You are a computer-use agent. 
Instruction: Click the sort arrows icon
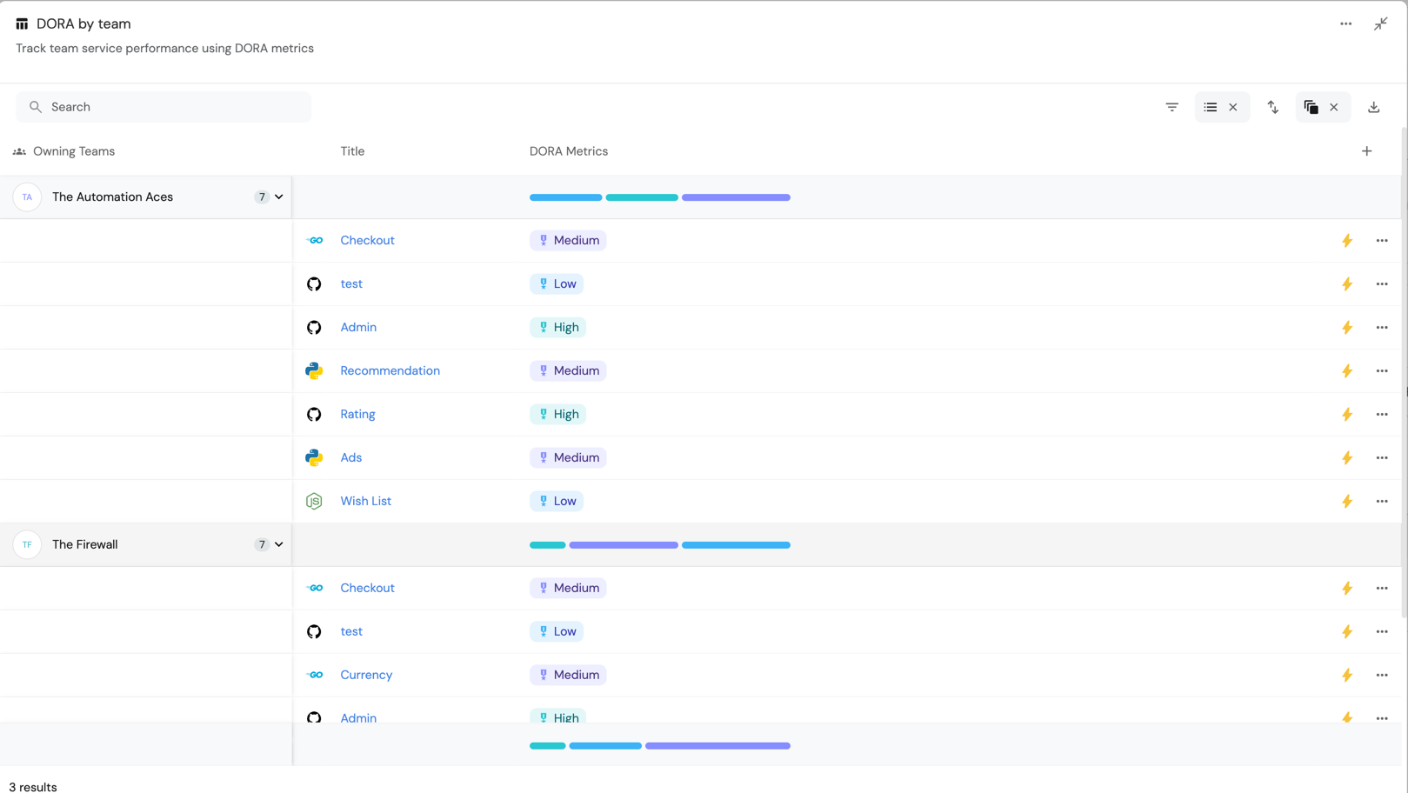(1272, 107)
